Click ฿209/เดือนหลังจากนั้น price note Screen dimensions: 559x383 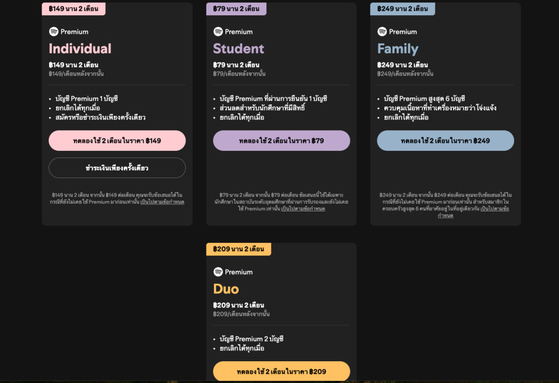(x=241, y=314)
